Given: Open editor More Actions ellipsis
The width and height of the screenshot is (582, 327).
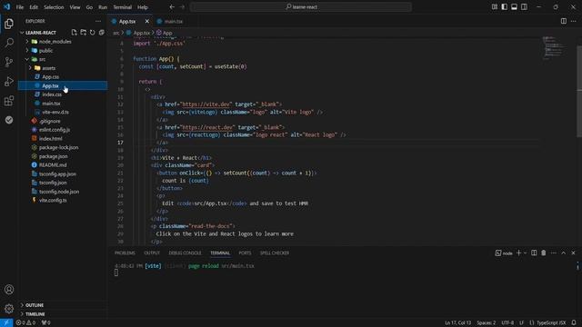Looking at the screenshot, I should click(574, 21).
